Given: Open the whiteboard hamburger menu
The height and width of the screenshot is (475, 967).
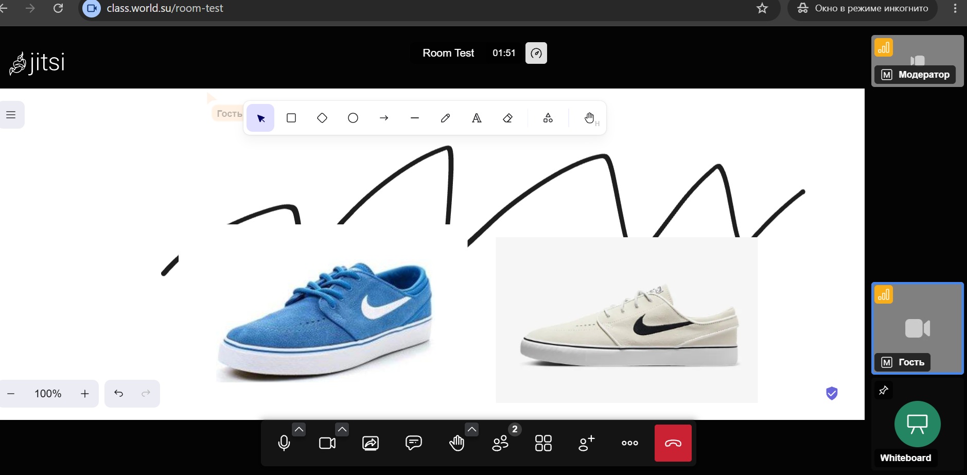Looking at the screenshot, I should click(x=11, y=115).
